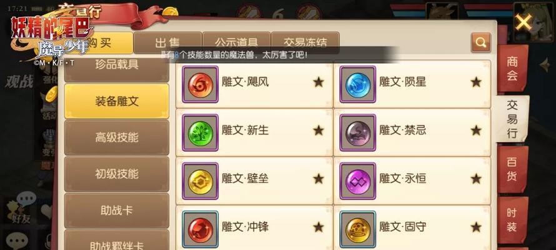Click the red 雕文·飓风 rune icon
556x250 pixels.
click(x=200, y=84)
